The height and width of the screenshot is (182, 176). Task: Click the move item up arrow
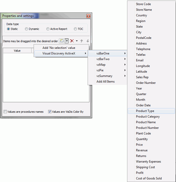(x=82, y=41)
